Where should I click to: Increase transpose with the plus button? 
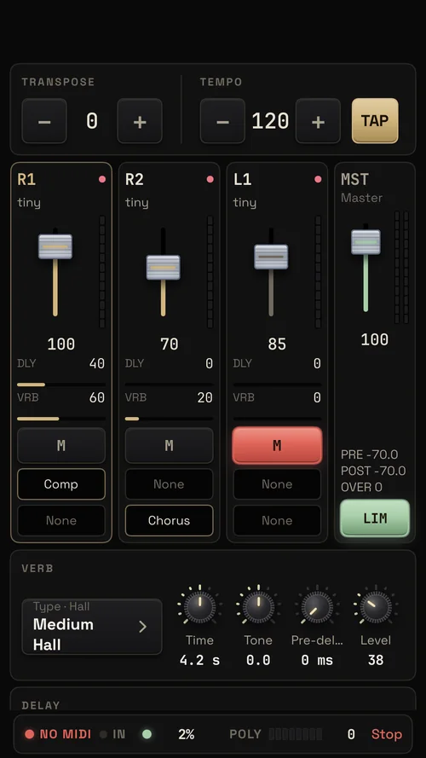(x=140, y=121)
